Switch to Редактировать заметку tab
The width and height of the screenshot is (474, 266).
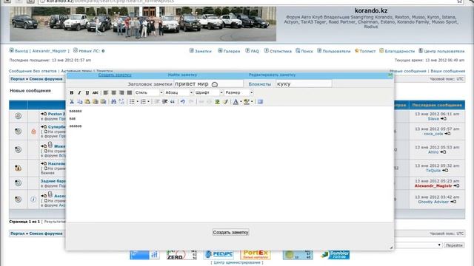click(272, 75)
